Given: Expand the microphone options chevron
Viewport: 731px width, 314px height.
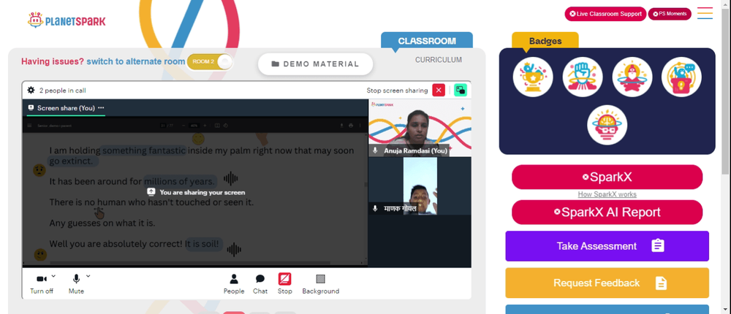Looking at the screenshot, I should (88, 276).
